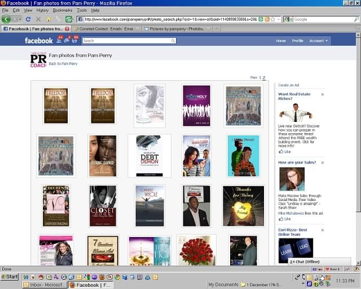Open the Debt Demon book cover photo

pos(149,156)
